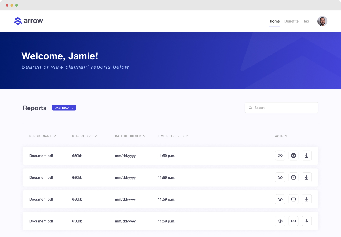Click the arrow logo in the header
This screenshot has width=341, height=237.
28,21
